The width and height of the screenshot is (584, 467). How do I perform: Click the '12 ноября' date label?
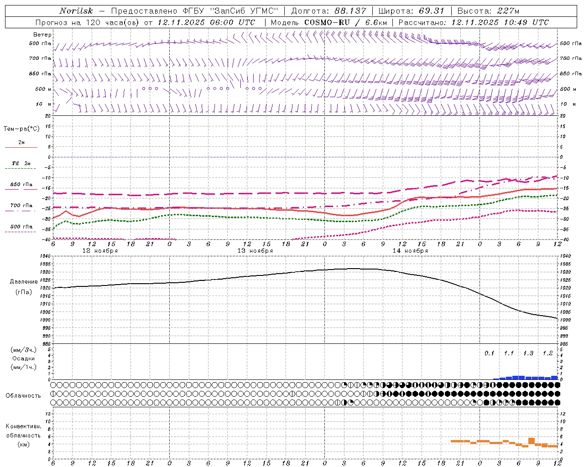click(100, 251)
